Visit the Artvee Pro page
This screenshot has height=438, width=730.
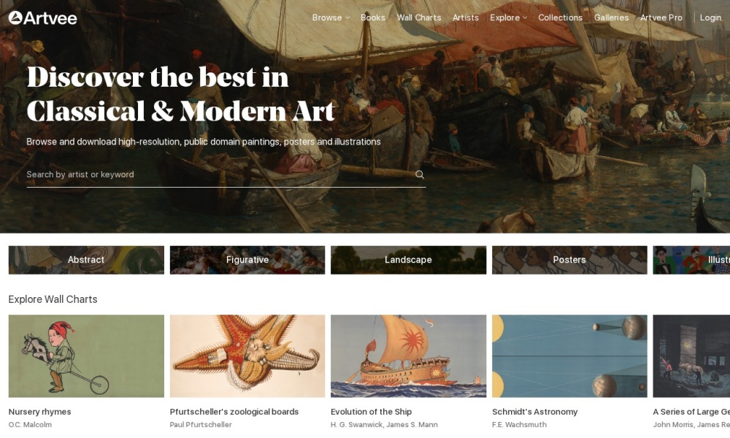pyautogui.click(x=661, y=18)
